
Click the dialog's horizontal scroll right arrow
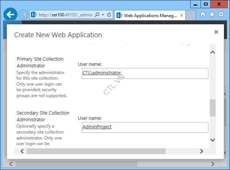point(201,151)
